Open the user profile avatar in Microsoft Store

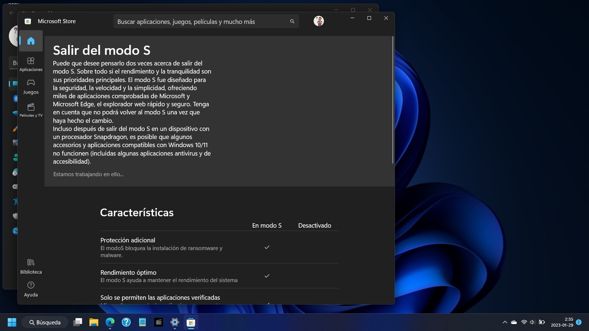pyautogui.click(x=319, y=21)
